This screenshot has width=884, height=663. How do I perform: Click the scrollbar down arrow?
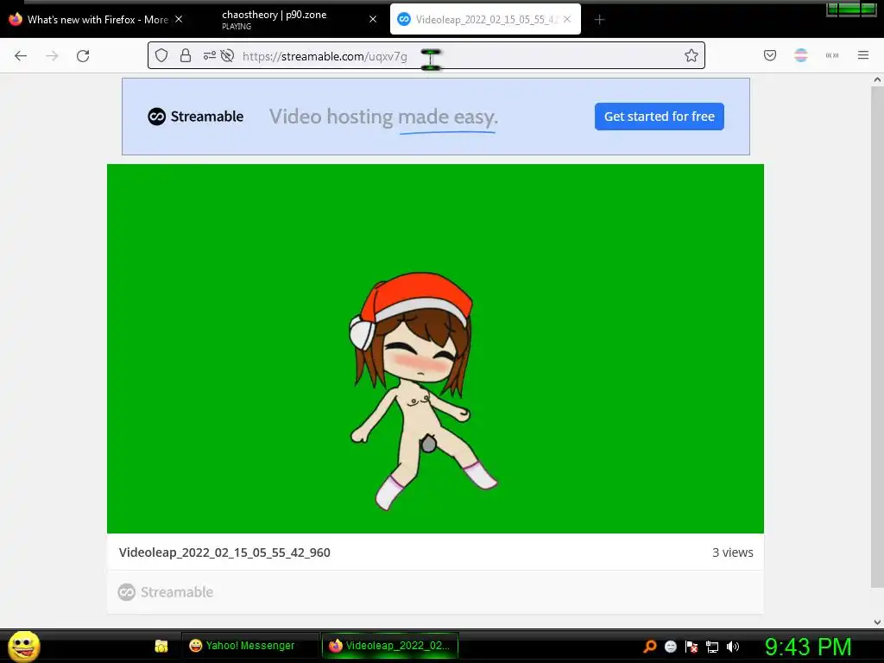[877, 622]
